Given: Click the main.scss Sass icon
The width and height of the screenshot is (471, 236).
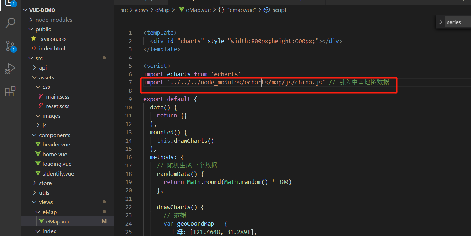Looking at the screenshot, I should [x=41, y=96].
